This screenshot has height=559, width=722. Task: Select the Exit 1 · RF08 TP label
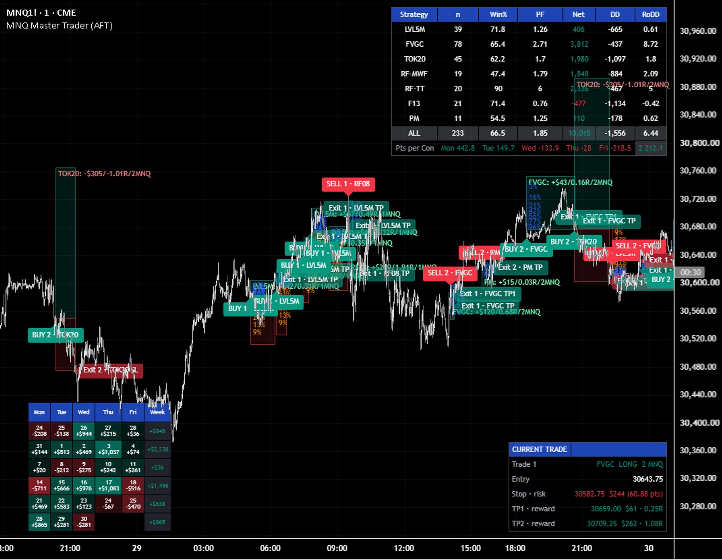(385, 274)
